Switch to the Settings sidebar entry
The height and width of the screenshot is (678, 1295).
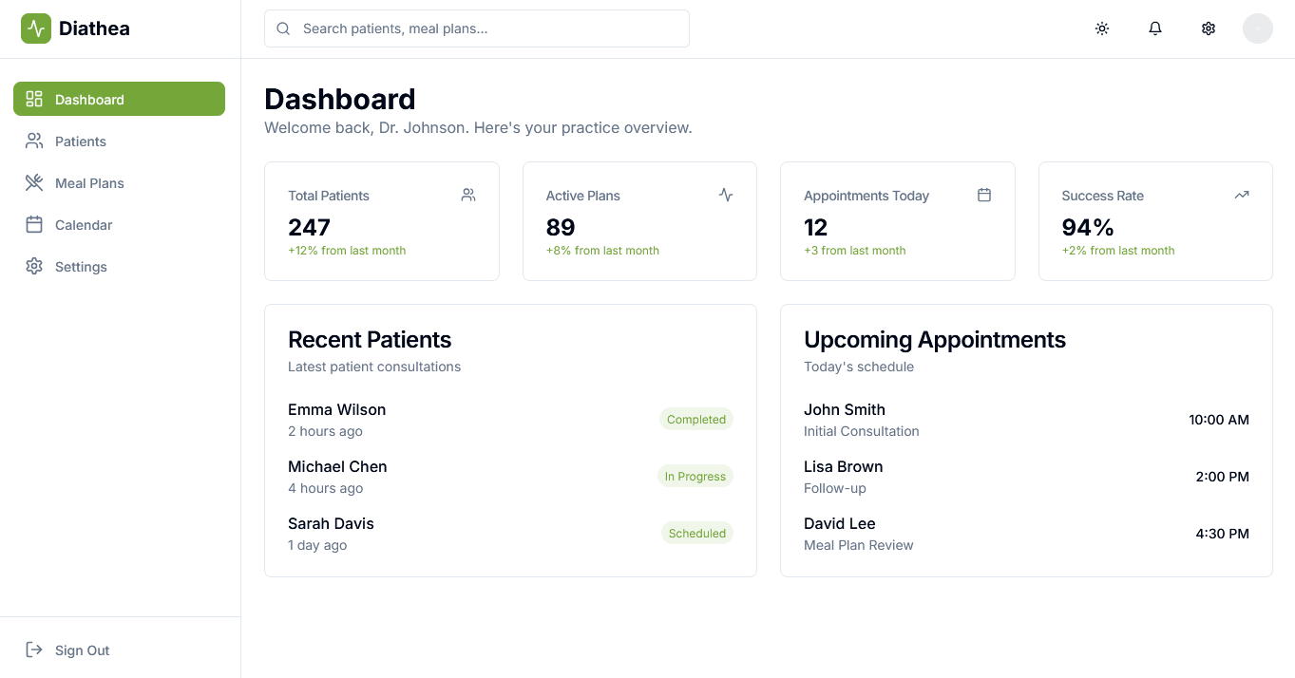[x=81, y=266]
